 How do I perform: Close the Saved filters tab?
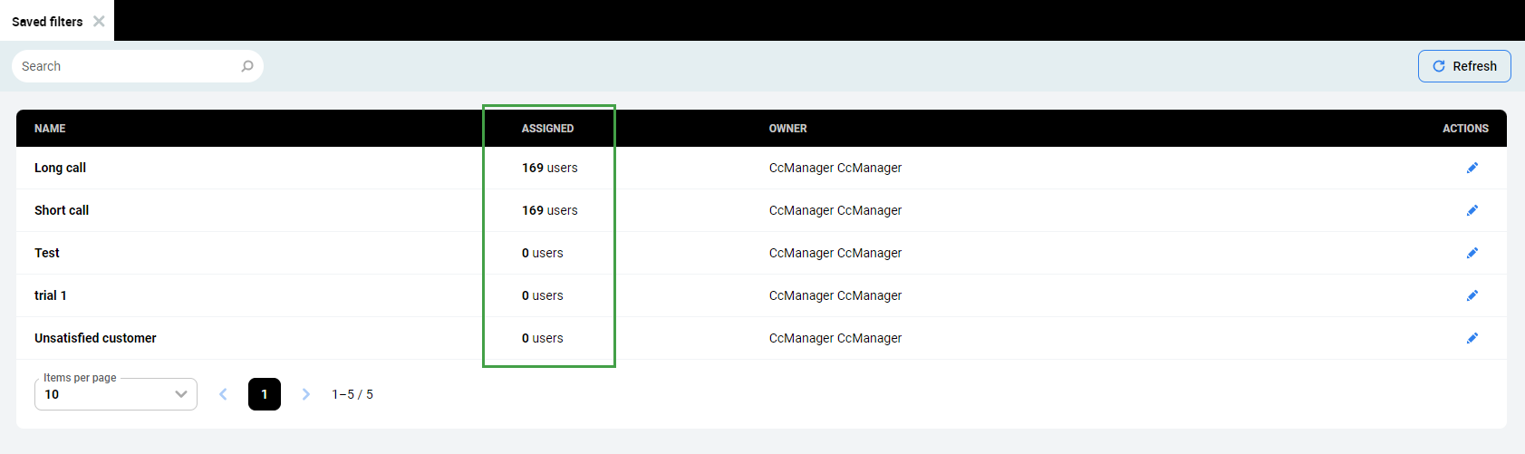[x=99, y=21]
